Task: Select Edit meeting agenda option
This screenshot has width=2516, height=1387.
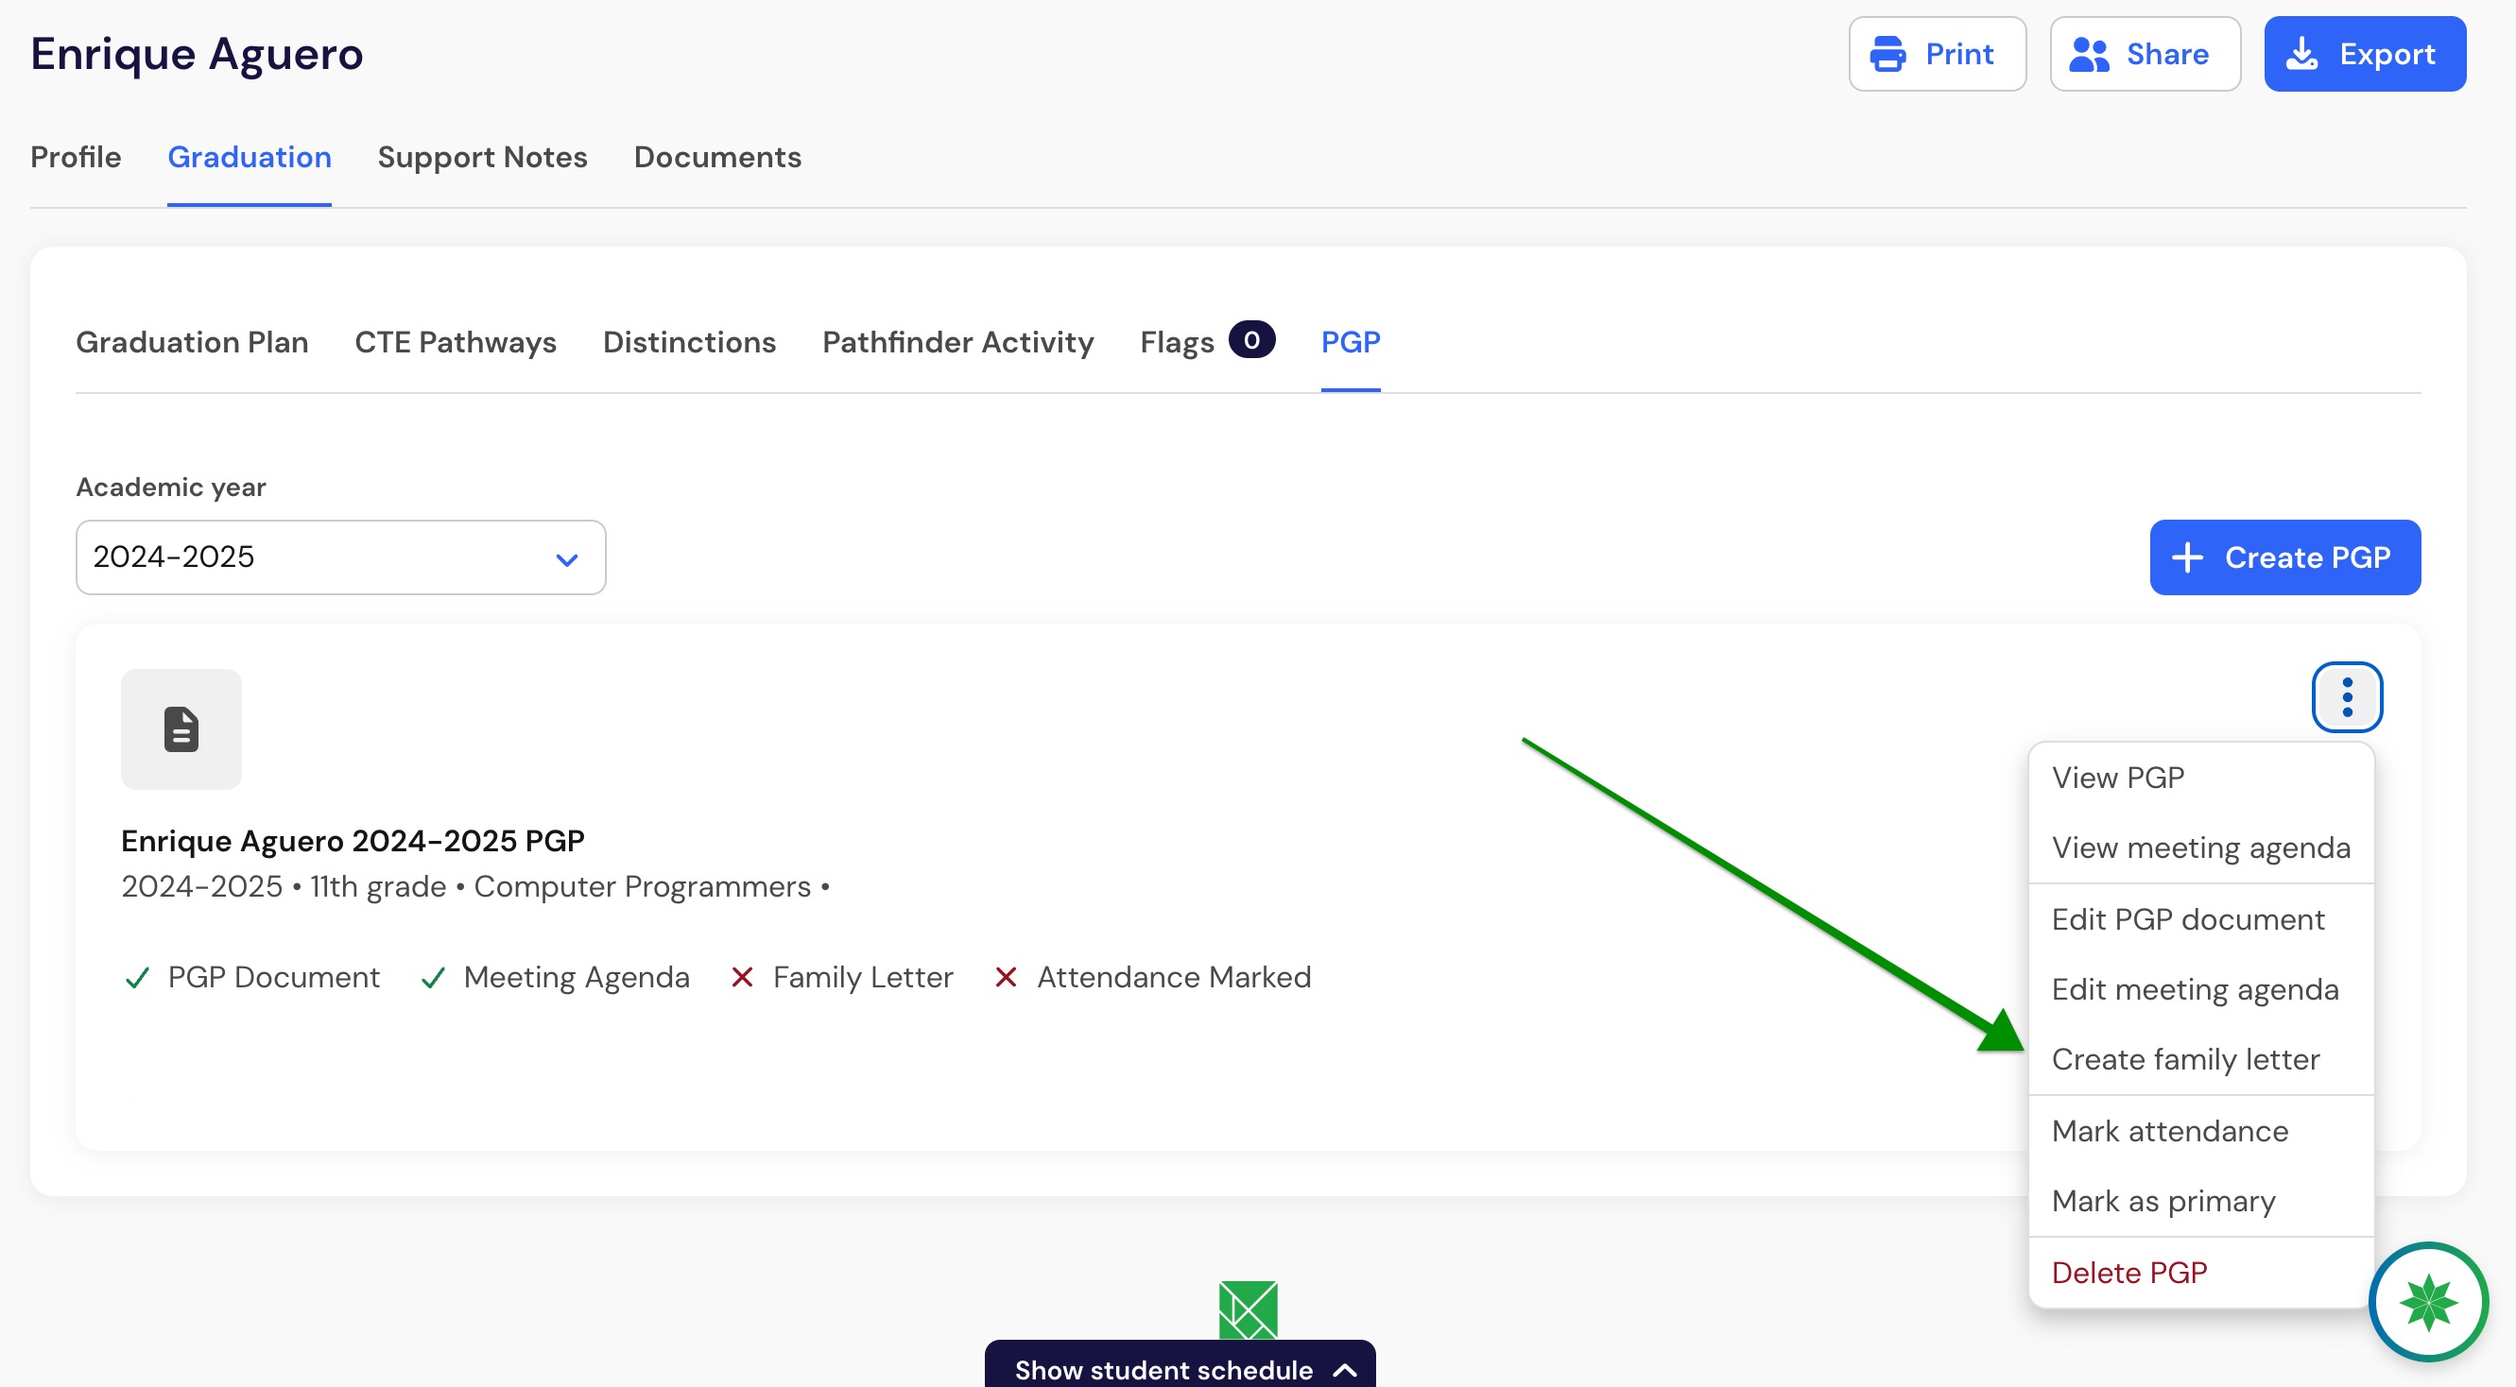Action: 2200,990
